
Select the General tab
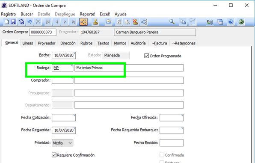point(11,43)
